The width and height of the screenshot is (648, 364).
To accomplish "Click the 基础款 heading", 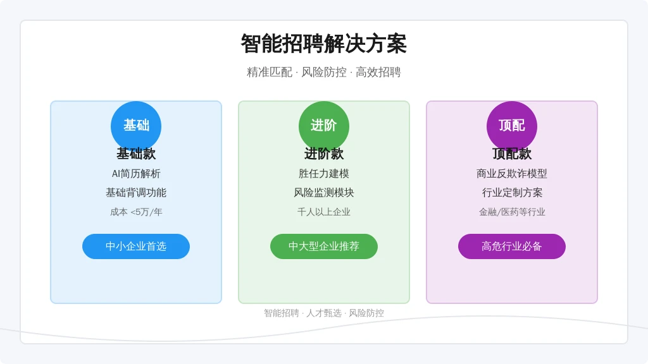I will pyautogui.click(x=136, y=154).
